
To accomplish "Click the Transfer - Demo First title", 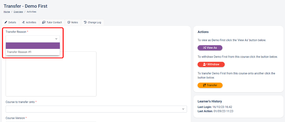I will 25,6.
